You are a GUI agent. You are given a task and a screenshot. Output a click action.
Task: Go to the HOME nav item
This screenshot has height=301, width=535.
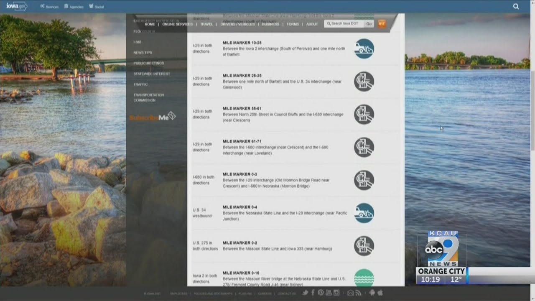coord(150,24)
